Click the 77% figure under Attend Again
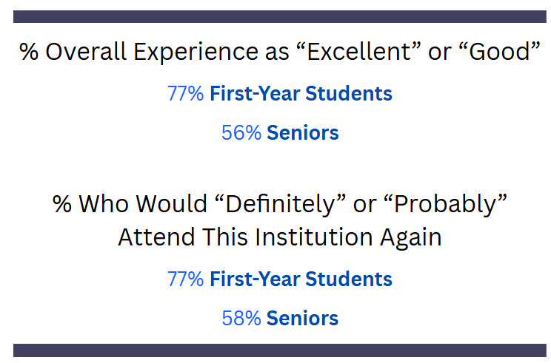 click(x=185, y=279)
